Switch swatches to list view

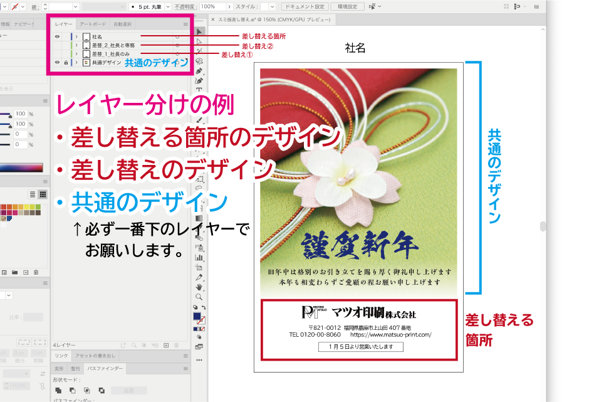click(x=33, y=194)
